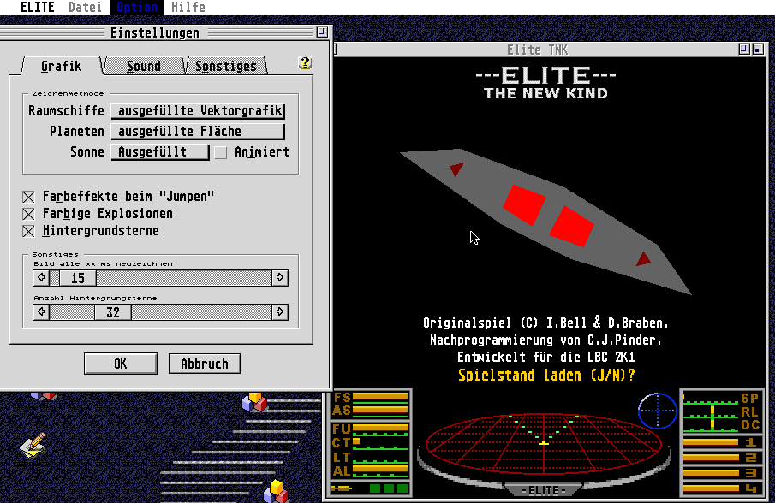Click the yellow help question mark icon
775x503 pixels.
pos(304,63)
